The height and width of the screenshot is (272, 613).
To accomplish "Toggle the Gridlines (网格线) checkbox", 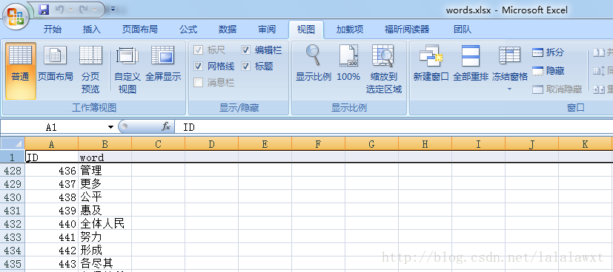I will click(198, 67).
